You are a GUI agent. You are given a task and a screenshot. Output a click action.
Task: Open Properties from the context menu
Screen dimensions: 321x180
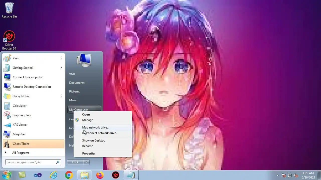click(103, 153)
